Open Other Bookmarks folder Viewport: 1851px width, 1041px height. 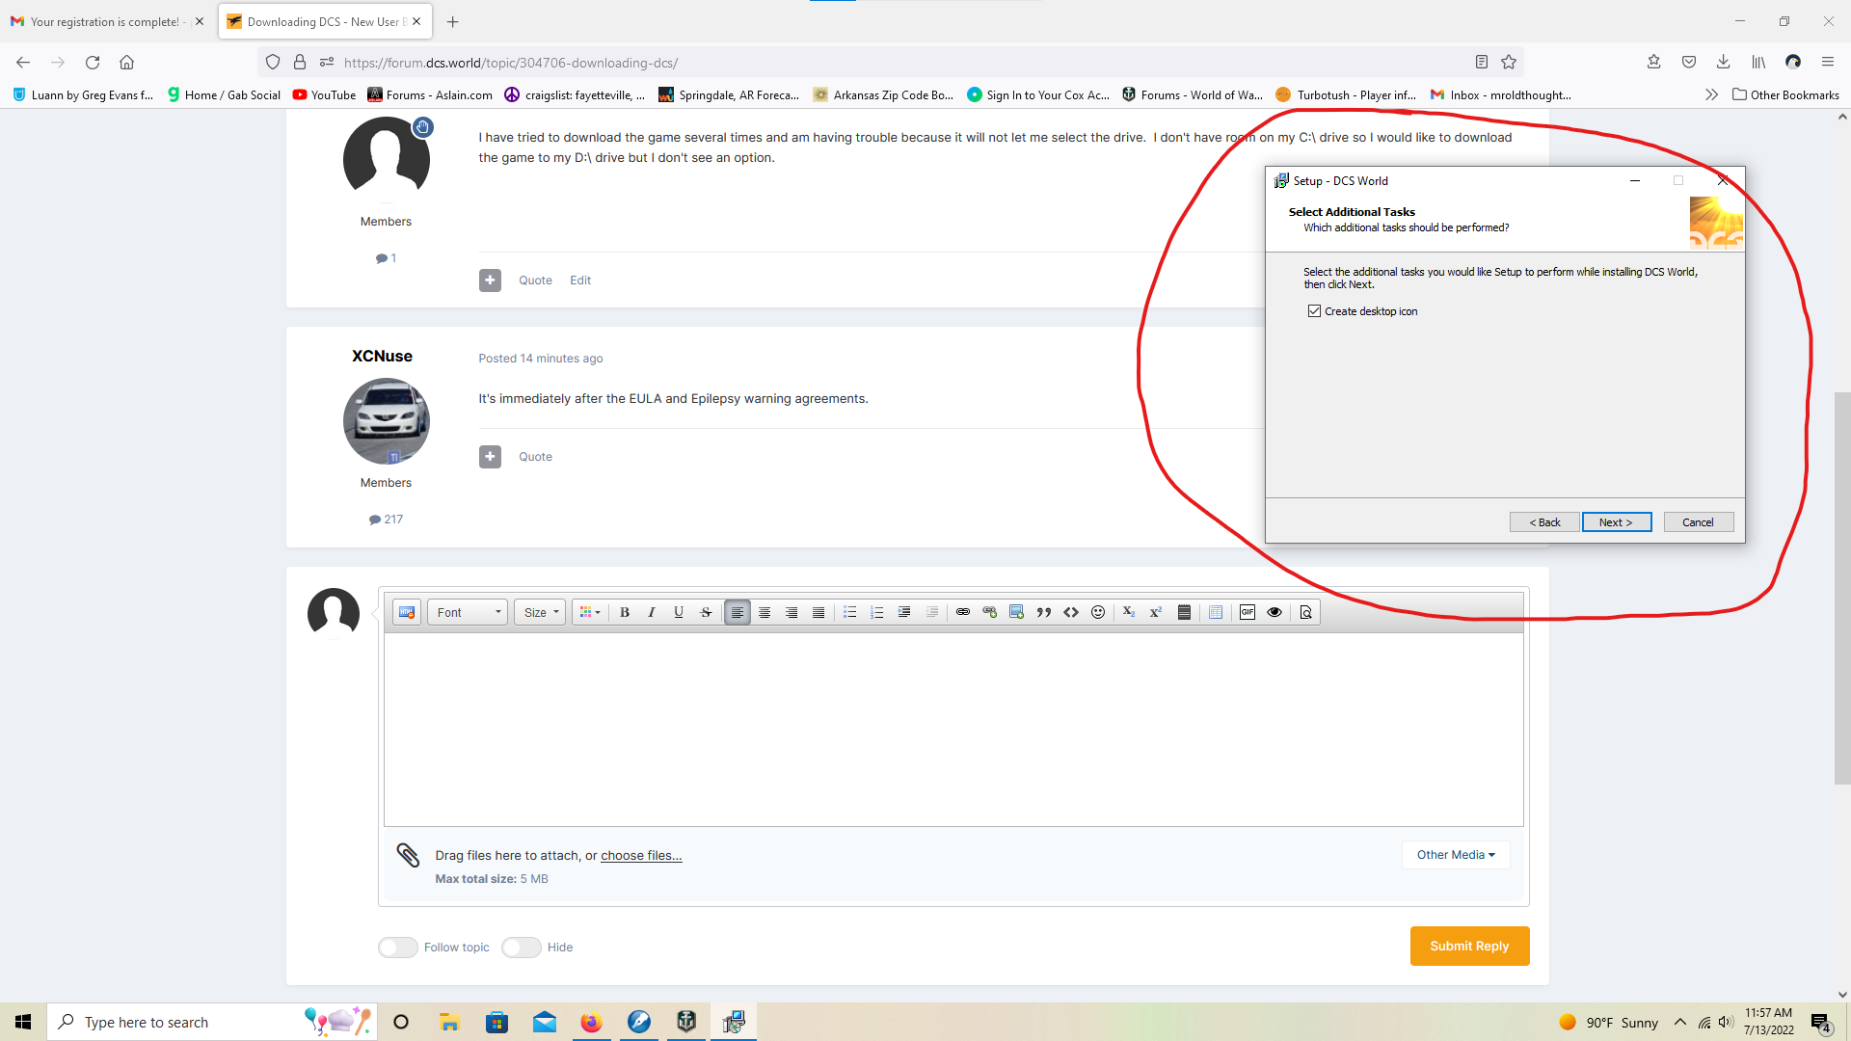point(1785,94)
